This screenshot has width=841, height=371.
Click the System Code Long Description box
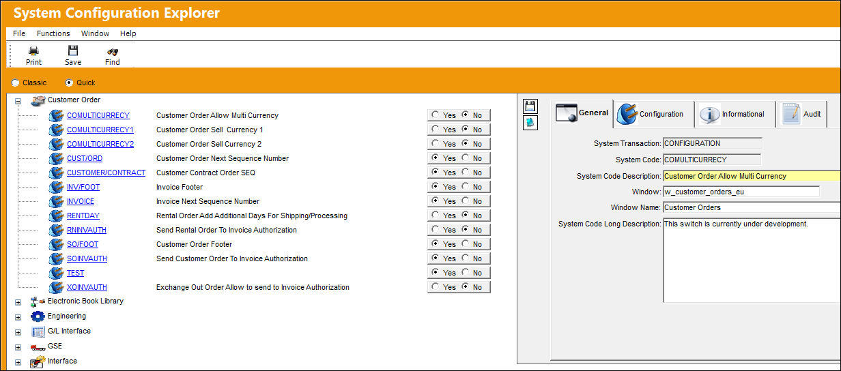point(752,260)
